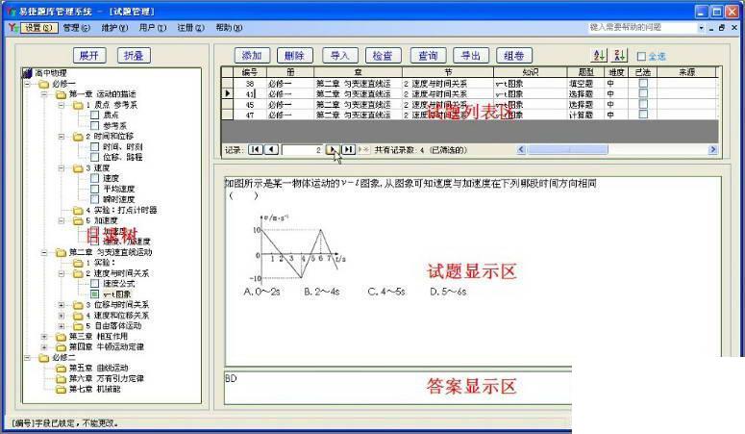Open the 必修一 folder icon in tree
The image size is (745, 434).
(x=43, y=84)
